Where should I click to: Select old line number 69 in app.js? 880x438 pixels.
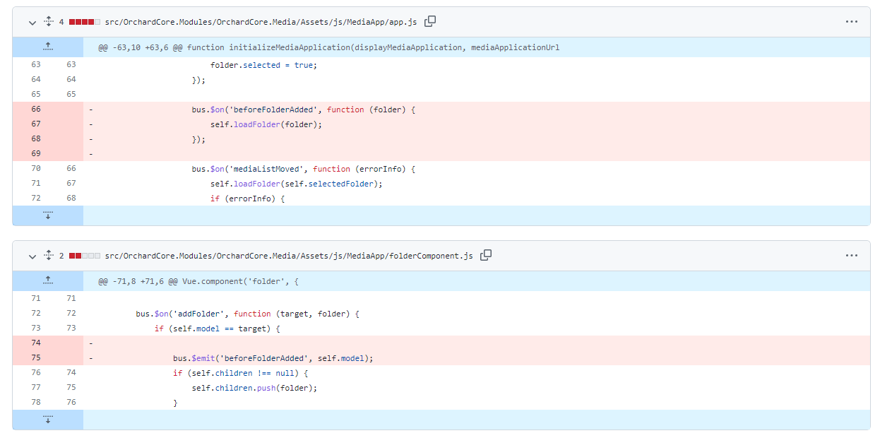pos(35,154)
